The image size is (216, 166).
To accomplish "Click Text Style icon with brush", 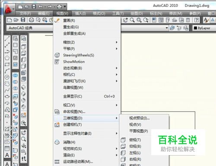I will click(206, 20).
